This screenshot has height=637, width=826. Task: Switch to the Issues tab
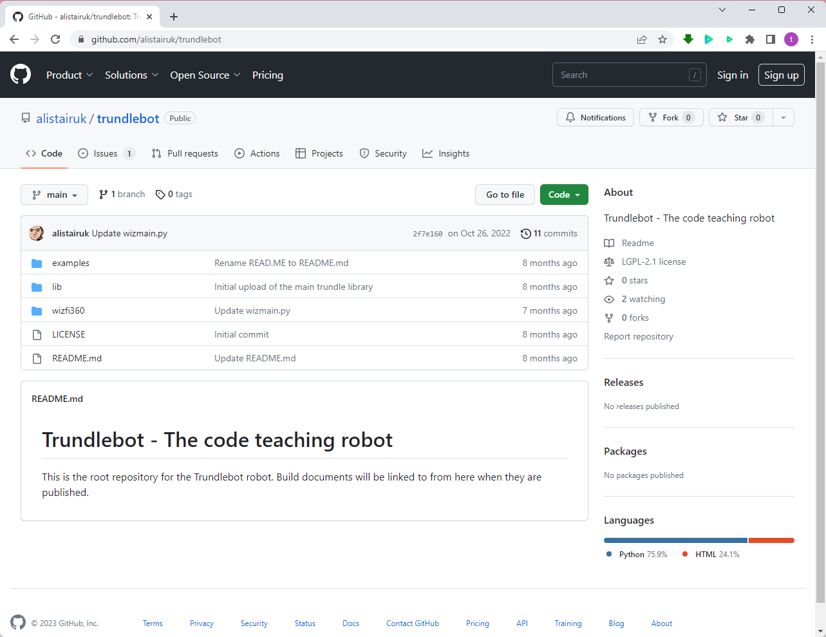(x=106, y=153)
